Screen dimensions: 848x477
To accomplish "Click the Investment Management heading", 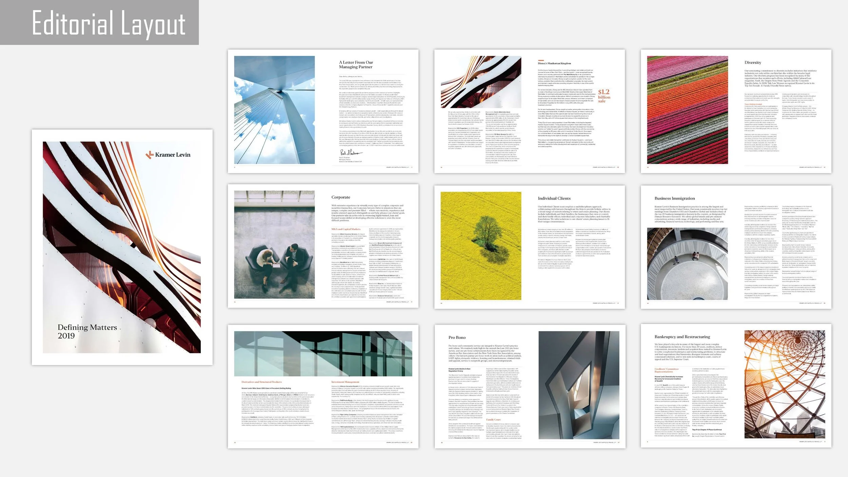I will 345,382.
